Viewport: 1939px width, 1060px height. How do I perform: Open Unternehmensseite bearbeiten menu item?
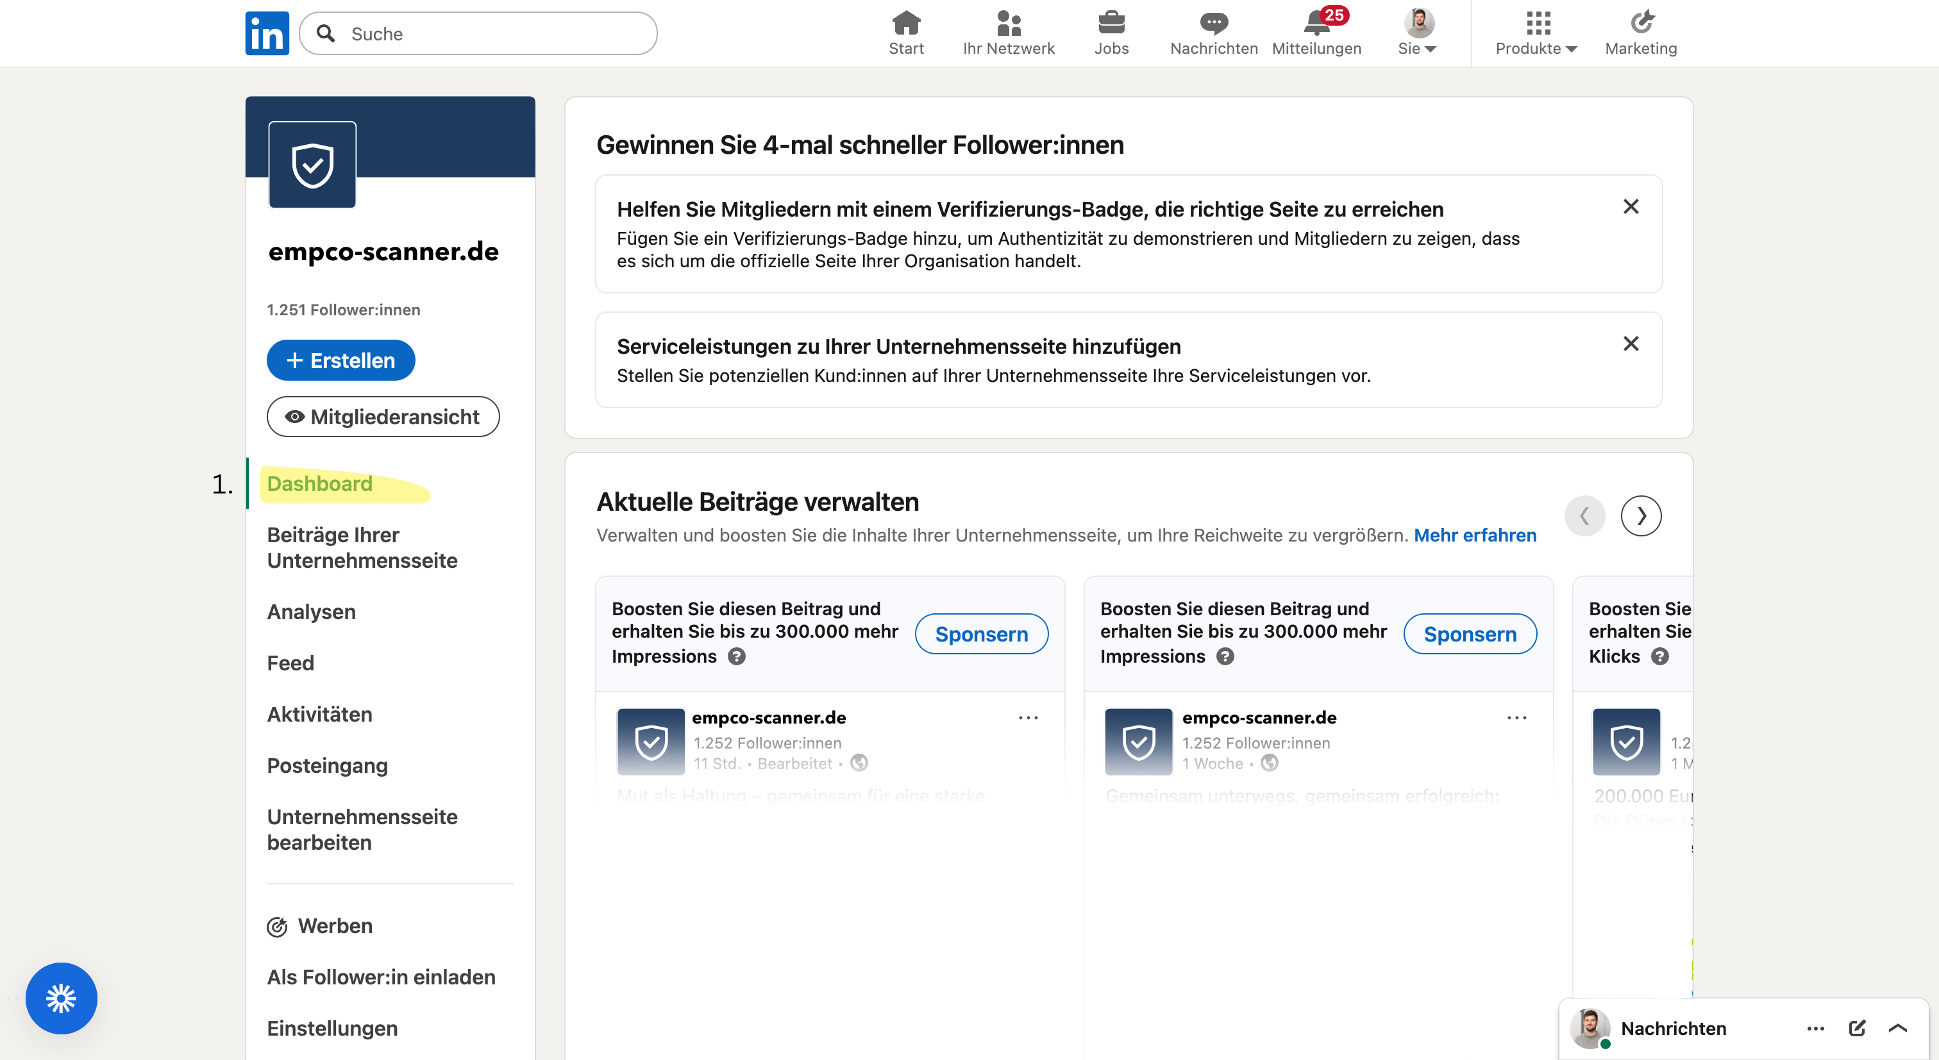[x=362, y=830]
